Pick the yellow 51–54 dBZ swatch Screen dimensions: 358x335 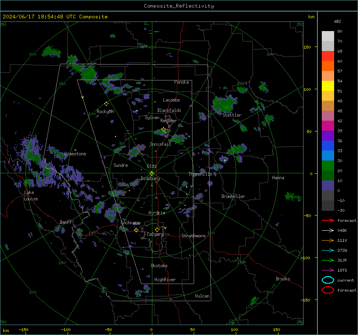pyautogui.click(x=328, y=86)
